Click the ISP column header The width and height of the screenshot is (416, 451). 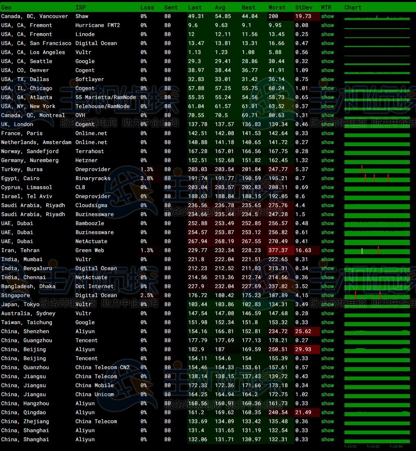(x=81, y=7)
